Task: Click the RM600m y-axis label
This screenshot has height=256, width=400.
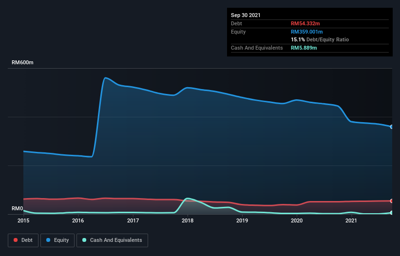Action: [x=22, y=63]
